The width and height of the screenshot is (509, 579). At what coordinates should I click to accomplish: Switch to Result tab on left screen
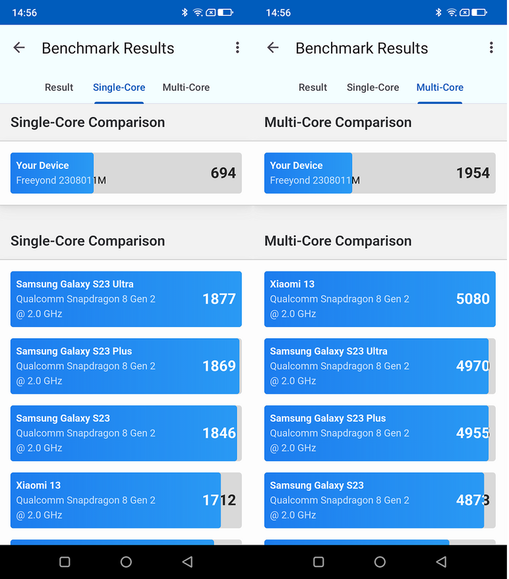[x=59, y=87]
